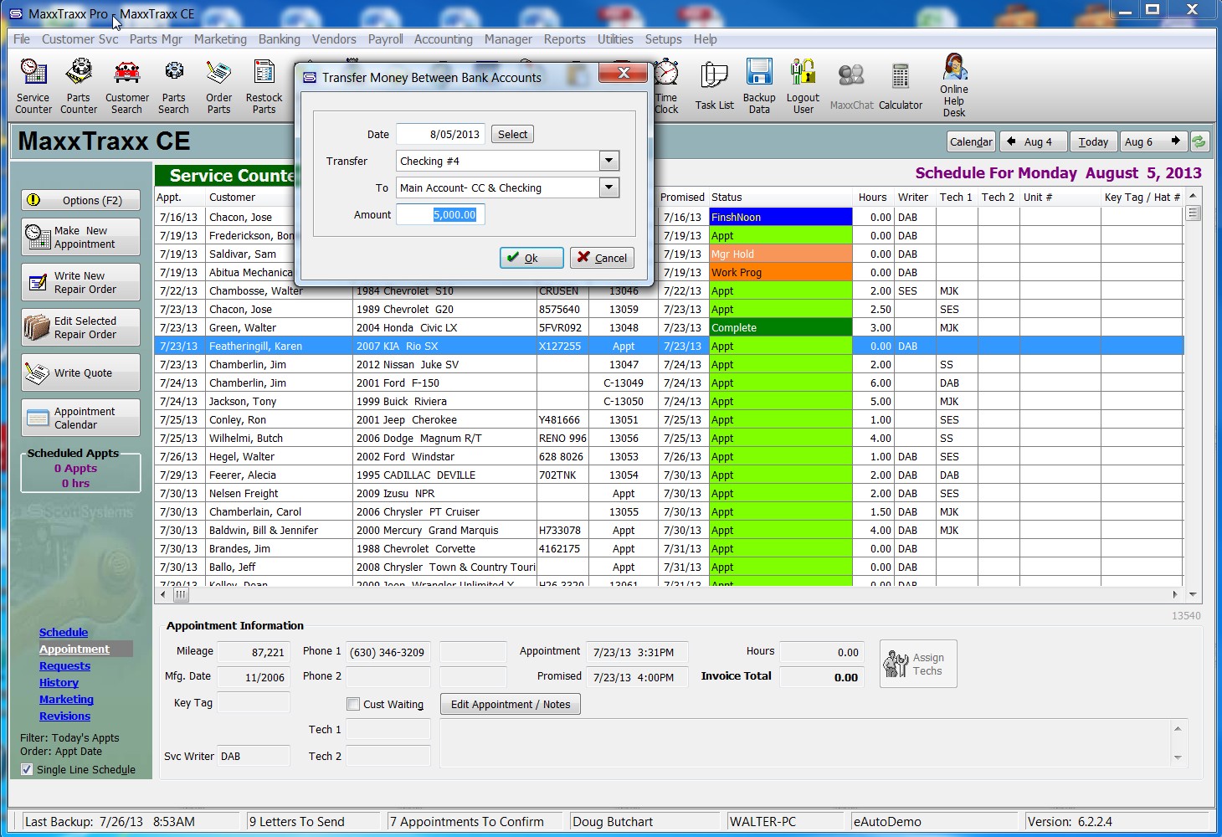Click Make New Appointment button
The image size is (1222, 837).
point(80,237)
